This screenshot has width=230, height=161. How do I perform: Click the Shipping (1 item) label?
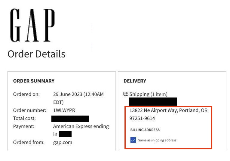pyautogui.click(x=148, y=94)
